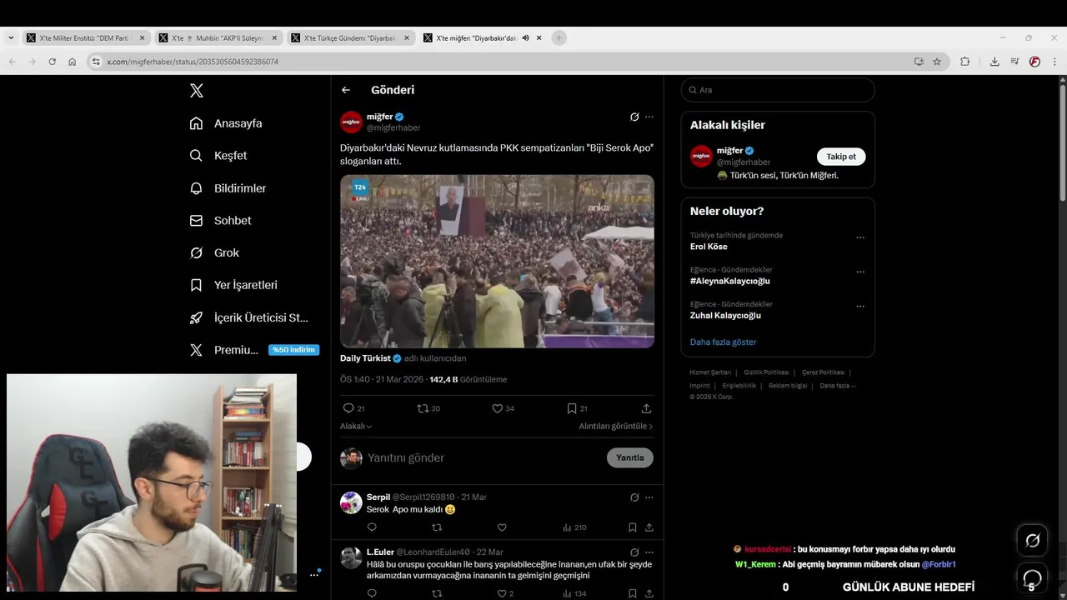Image resolution: width=1067 pixels, height=600 pixels.
Task: Switch to Militer Enstitü browser tab
Action: click(x=86, y=37)
